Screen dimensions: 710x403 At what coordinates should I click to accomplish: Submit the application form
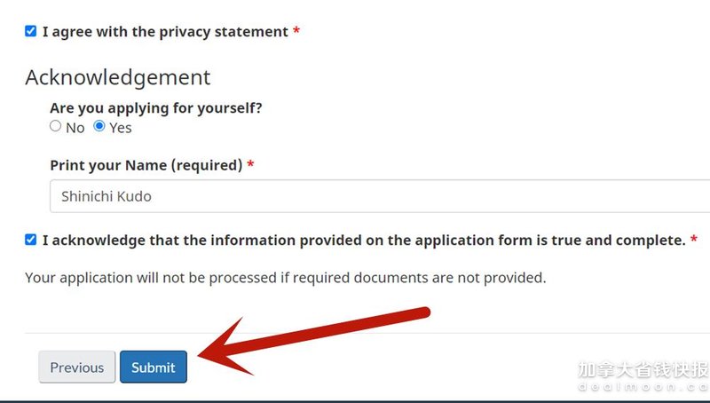(154, 367)
